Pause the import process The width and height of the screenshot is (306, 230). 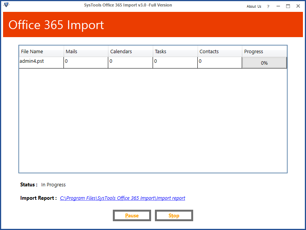click(132, 215)
